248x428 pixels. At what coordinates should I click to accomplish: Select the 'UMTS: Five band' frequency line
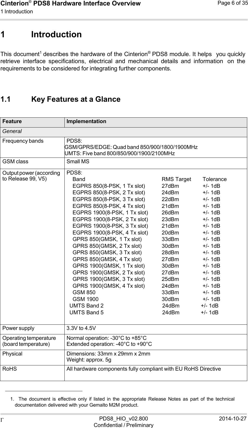[120, 153]
